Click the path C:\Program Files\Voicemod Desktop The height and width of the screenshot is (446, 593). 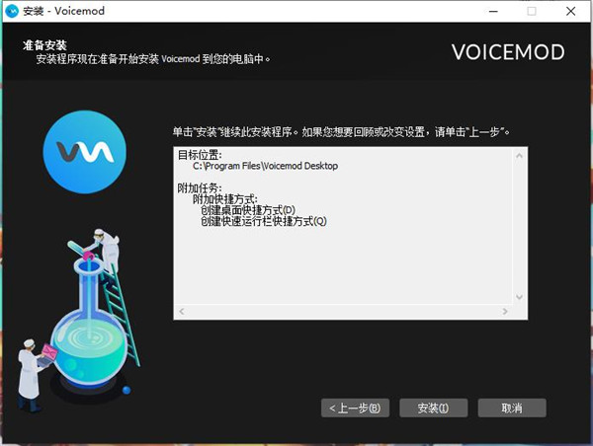265,166
